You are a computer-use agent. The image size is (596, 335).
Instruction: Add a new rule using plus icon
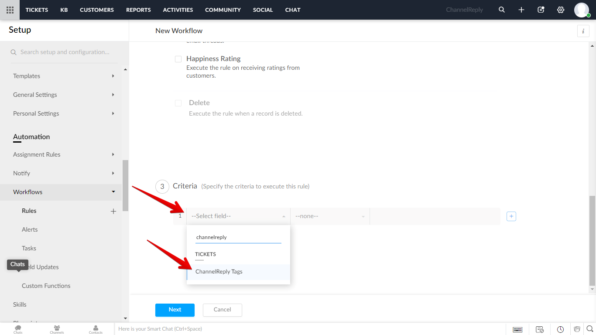click(x=113, y=211)
